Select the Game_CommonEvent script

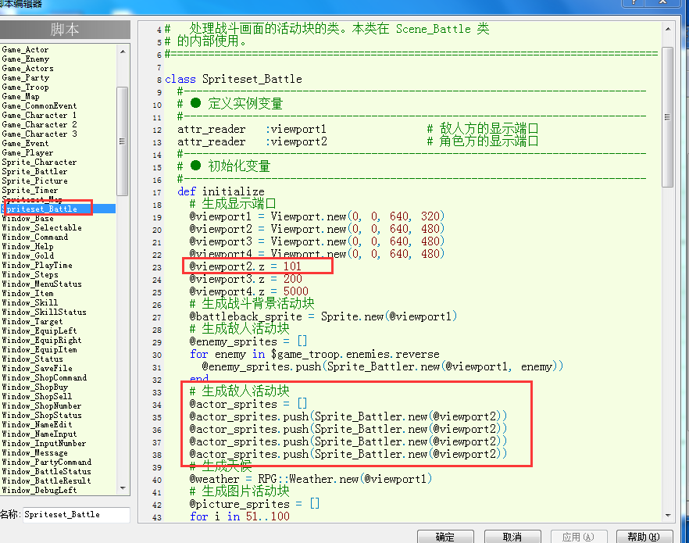(39, 106)
